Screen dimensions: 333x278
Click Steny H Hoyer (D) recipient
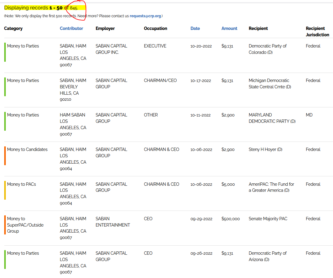point(265,149)
